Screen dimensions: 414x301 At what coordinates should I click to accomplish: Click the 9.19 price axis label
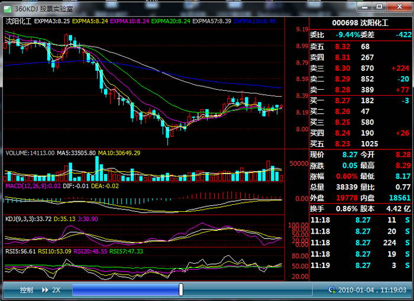coord(302,30)
